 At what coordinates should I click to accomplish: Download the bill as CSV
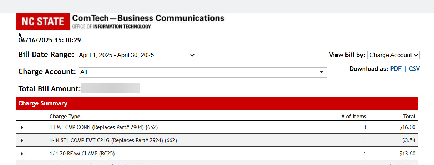tap(414, 69)
